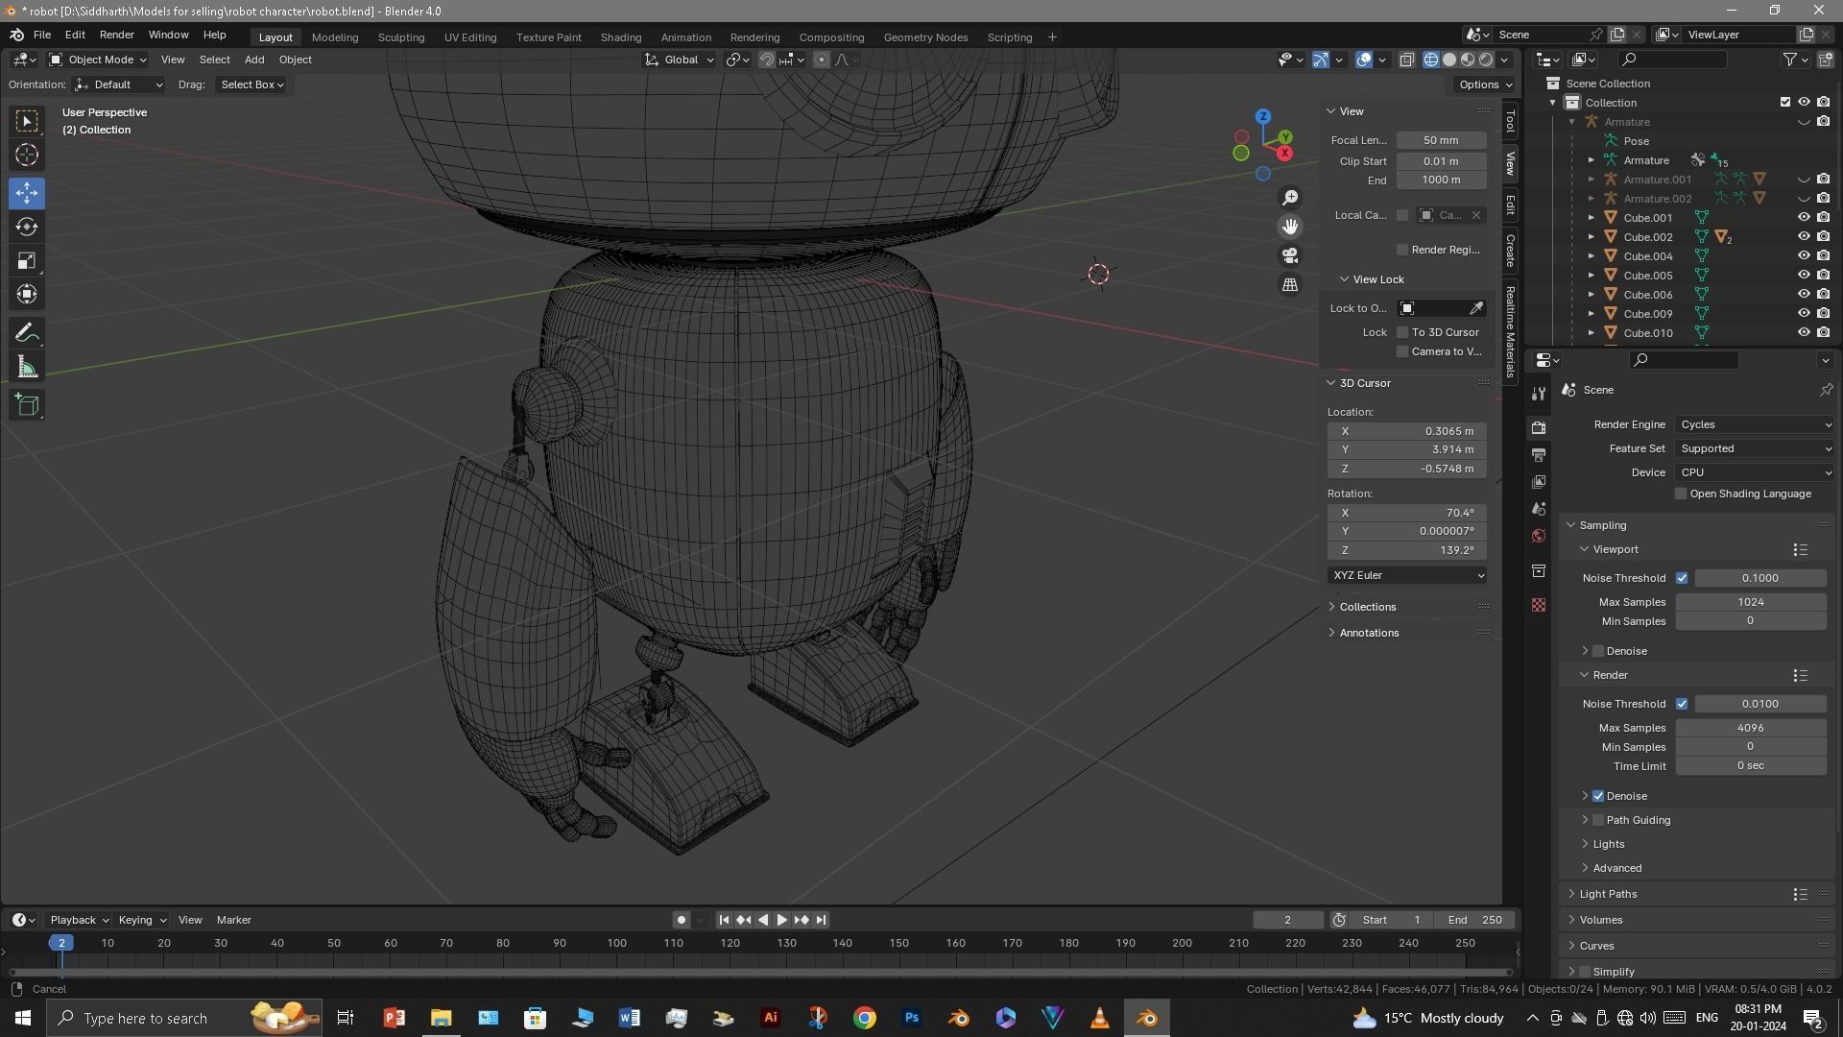The width and height of the screenshot is (1843, 1037).
Task: Open outliner filter funnel icon
Action: (1790, 60)
